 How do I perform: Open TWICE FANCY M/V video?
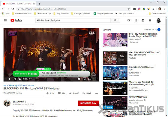115,103
